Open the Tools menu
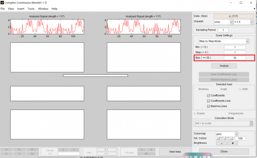The image size is (257, 158). (x=31, y=9)
